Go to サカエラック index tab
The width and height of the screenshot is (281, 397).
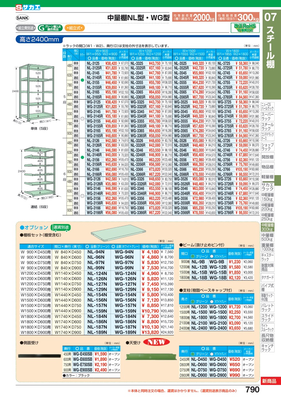[x=267, y=187]
